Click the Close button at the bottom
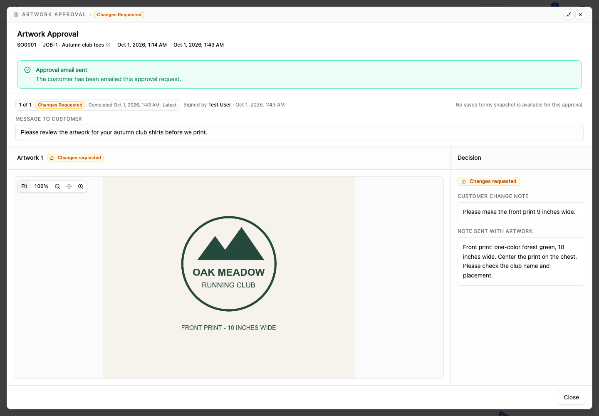 571,397
